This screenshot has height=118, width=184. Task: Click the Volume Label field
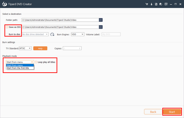111,34
